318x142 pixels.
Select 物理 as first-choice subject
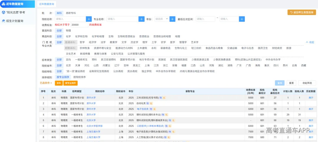pyautogui.click(x=68, y=31)
